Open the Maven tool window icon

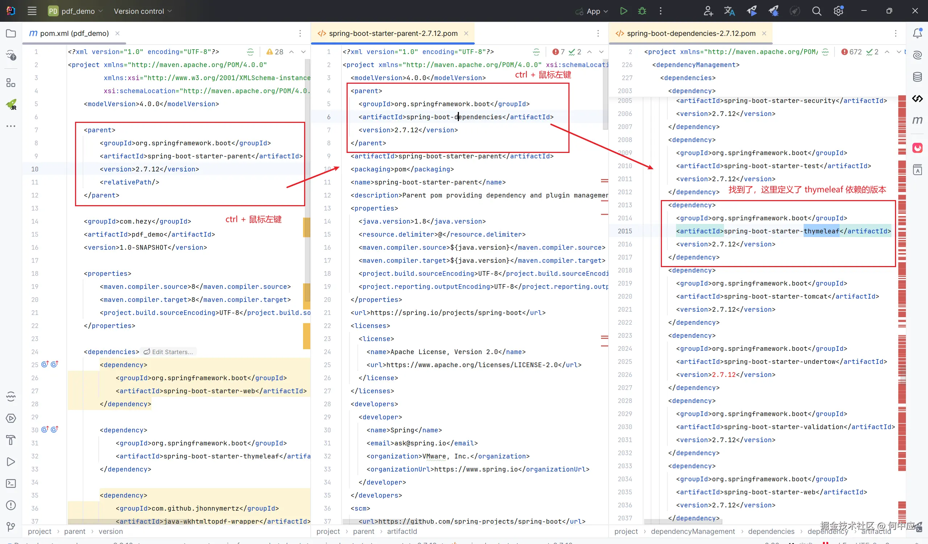point(917,120)
